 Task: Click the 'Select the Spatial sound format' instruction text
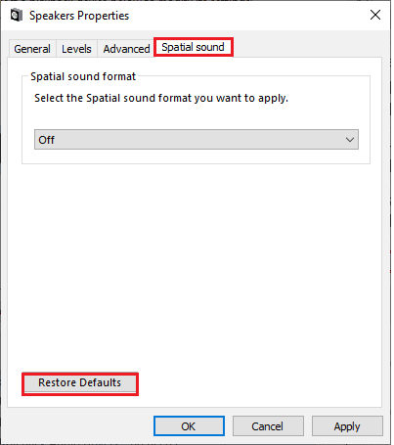click(161, 98)
